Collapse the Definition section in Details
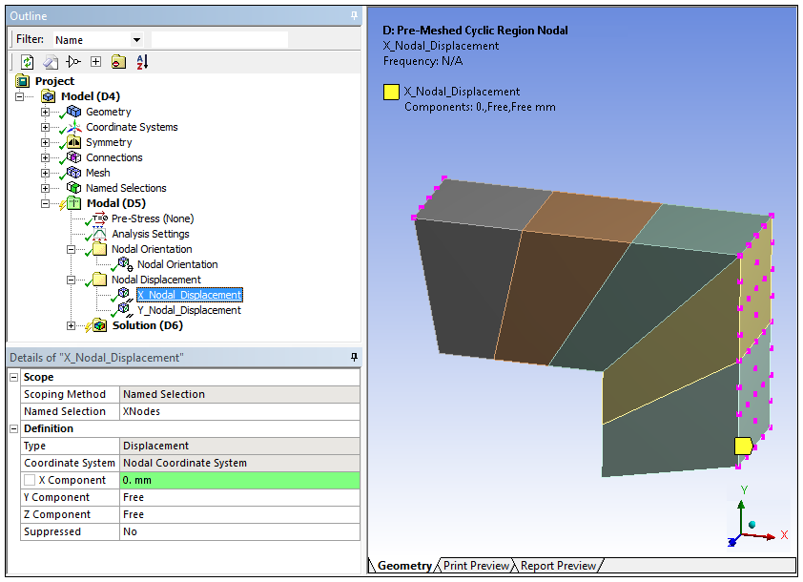Viewport: 803px width, 582px height. [x=13, y=428]
